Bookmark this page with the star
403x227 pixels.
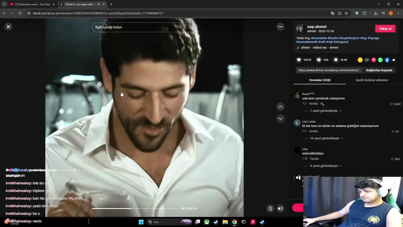pyautogui.click(x=346, y=13)
